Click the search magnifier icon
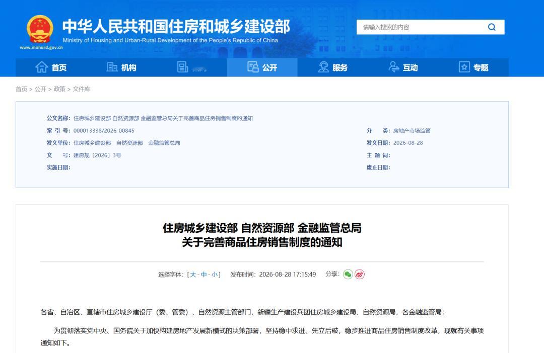544x353 pixels. pos(492,27)
